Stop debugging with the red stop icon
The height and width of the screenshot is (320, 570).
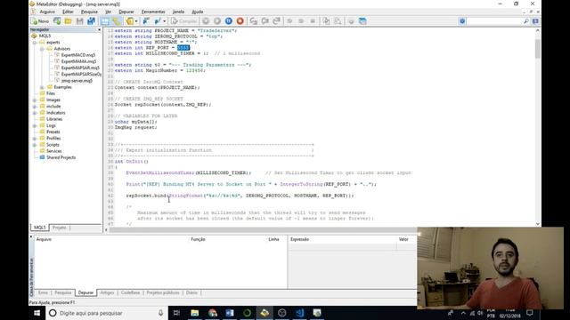click(240, 21)
